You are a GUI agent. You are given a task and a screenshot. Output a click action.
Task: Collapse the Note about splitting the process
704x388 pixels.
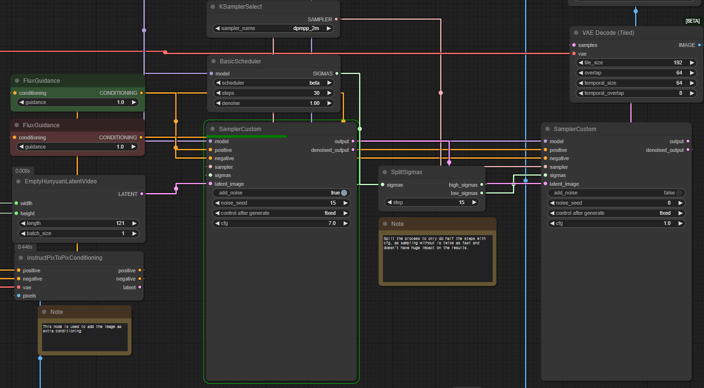[385, 224]
